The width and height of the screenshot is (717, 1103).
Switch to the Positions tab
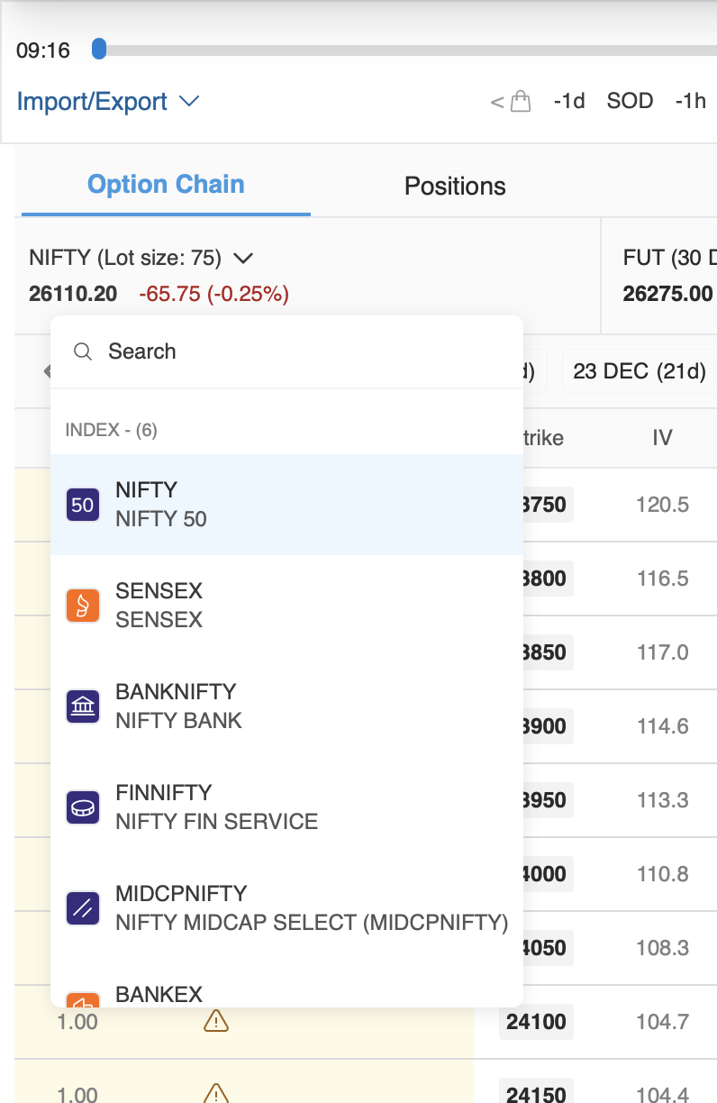point(455,186)
